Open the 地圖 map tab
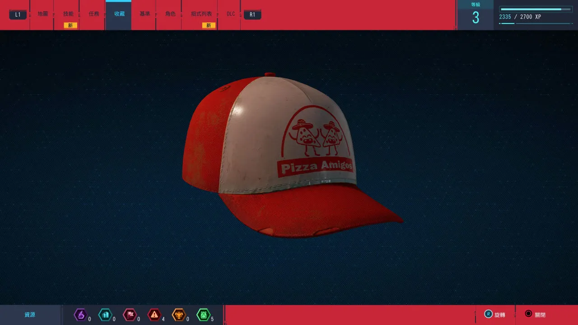This screenshot has height=325, width=578. pos(43,14)
